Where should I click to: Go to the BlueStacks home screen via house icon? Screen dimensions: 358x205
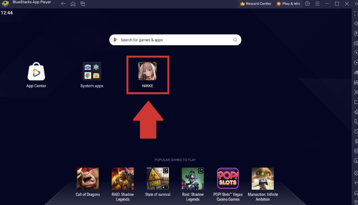[x=73, y=4]
